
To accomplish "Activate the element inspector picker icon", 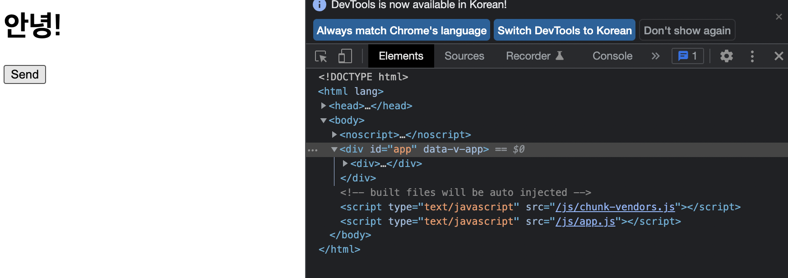I will pyautogui.click(x=321, y=56).
